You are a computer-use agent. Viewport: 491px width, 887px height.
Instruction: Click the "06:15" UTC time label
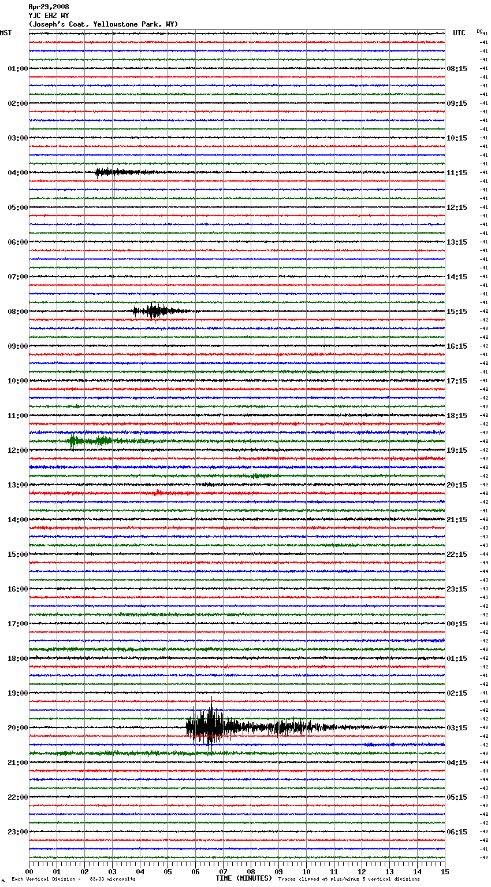click(x=457, y=832)
